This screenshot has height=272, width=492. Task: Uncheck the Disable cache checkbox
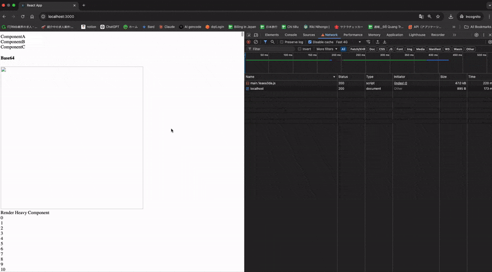tap(310, 42)
